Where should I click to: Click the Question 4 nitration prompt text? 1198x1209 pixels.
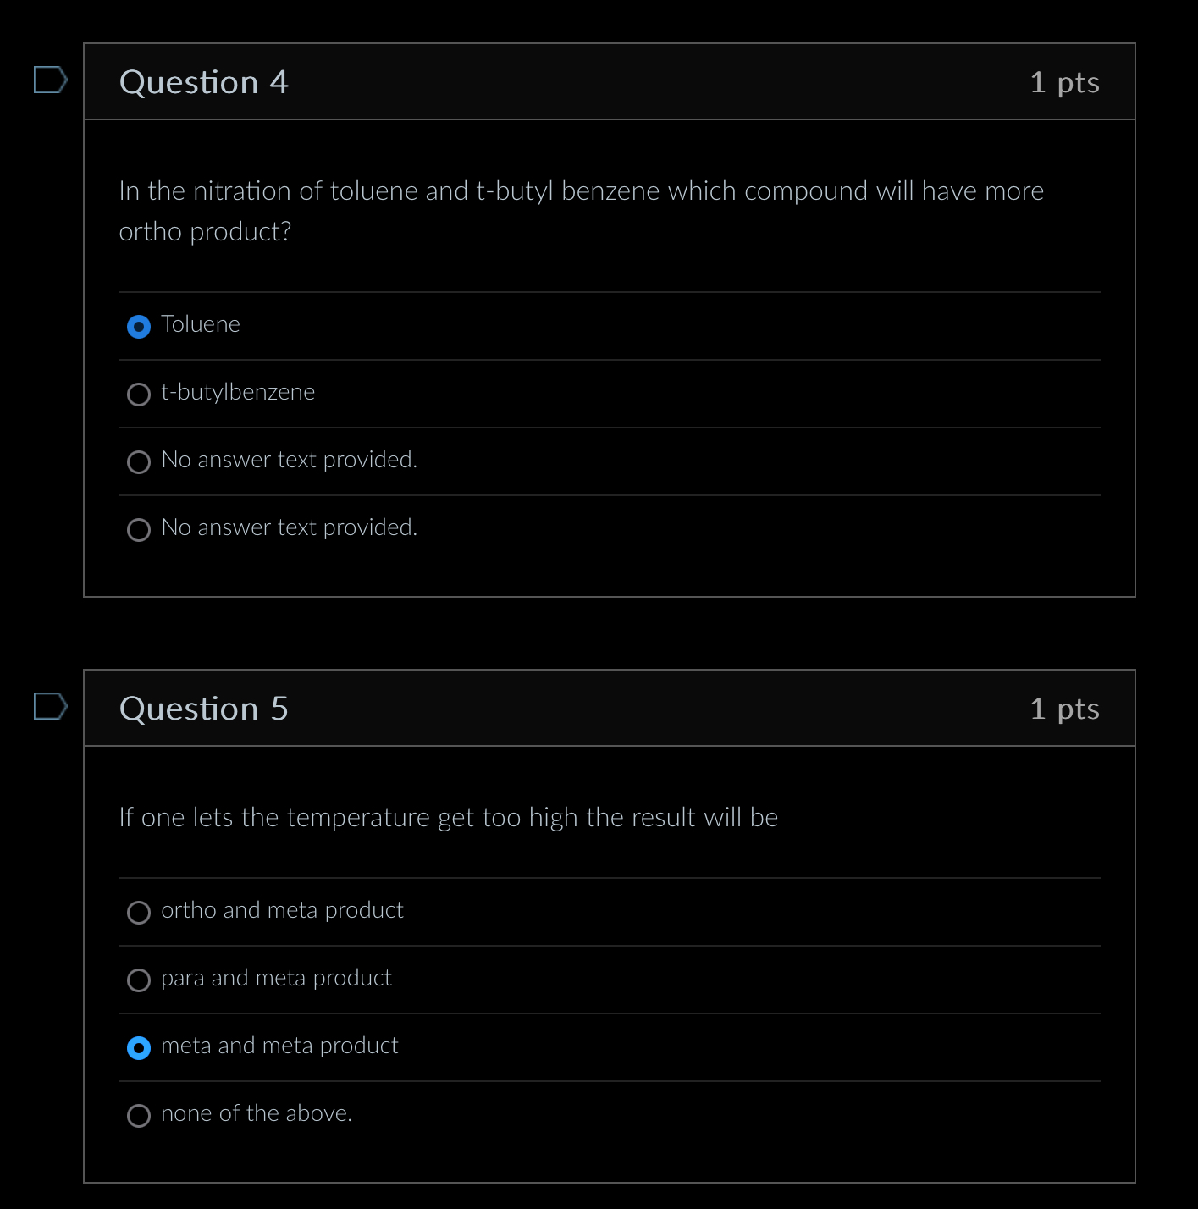(x=582, y=211)
